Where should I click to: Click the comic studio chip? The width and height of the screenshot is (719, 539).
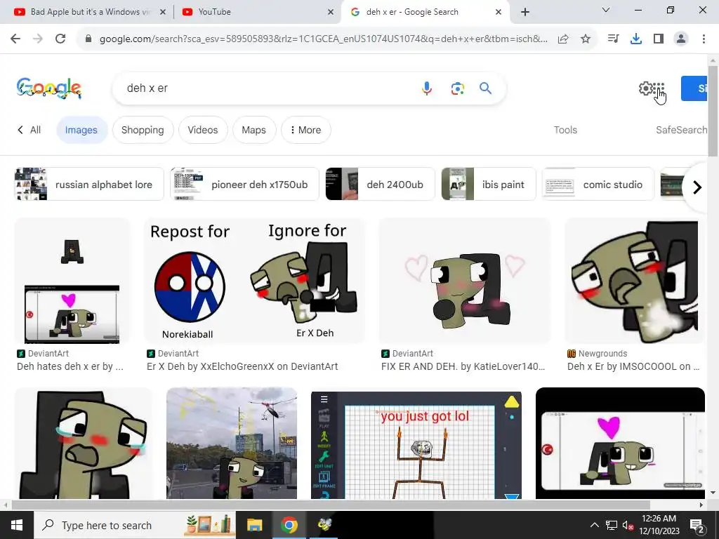point(598,185)
